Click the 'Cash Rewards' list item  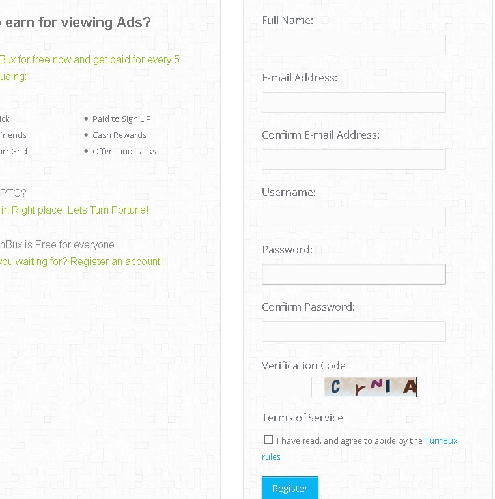point(119,135)
